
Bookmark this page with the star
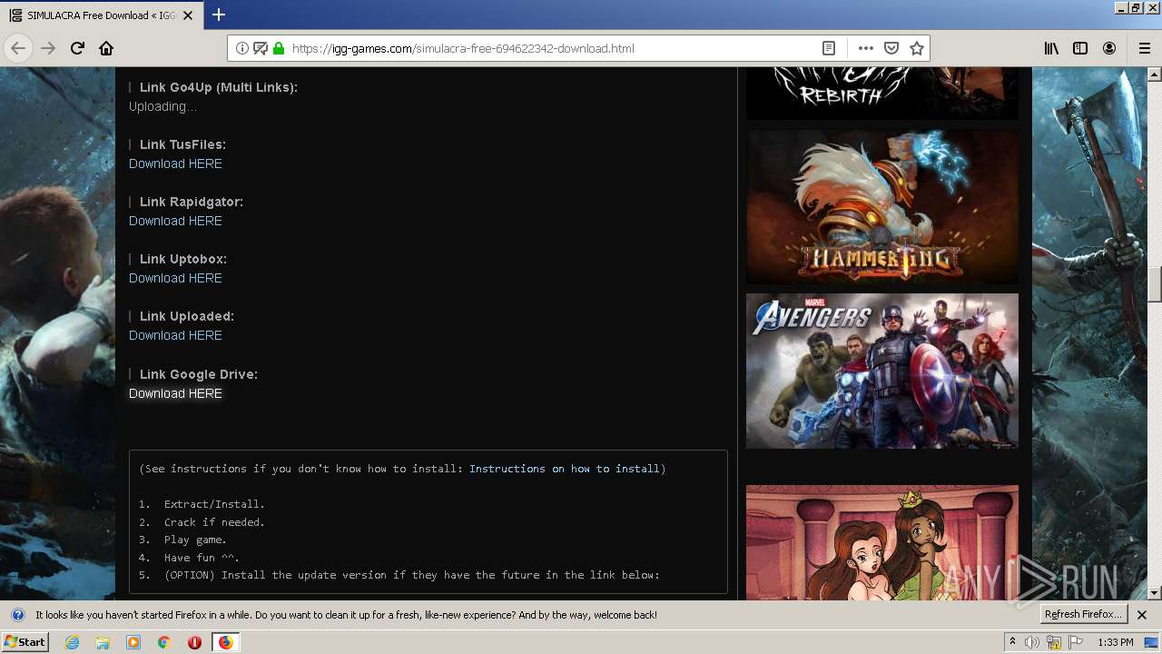click(x=917, y=48)
